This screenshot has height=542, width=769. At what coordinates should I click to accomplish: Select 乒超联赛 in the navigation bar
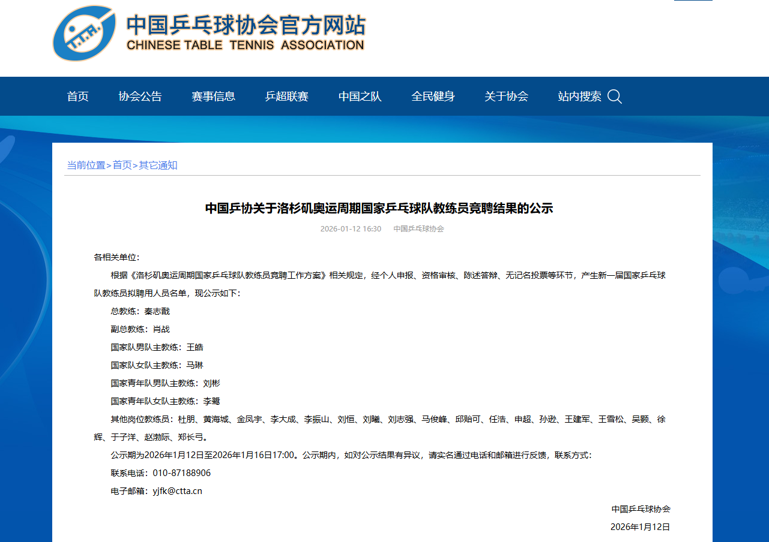coord(286,97)
